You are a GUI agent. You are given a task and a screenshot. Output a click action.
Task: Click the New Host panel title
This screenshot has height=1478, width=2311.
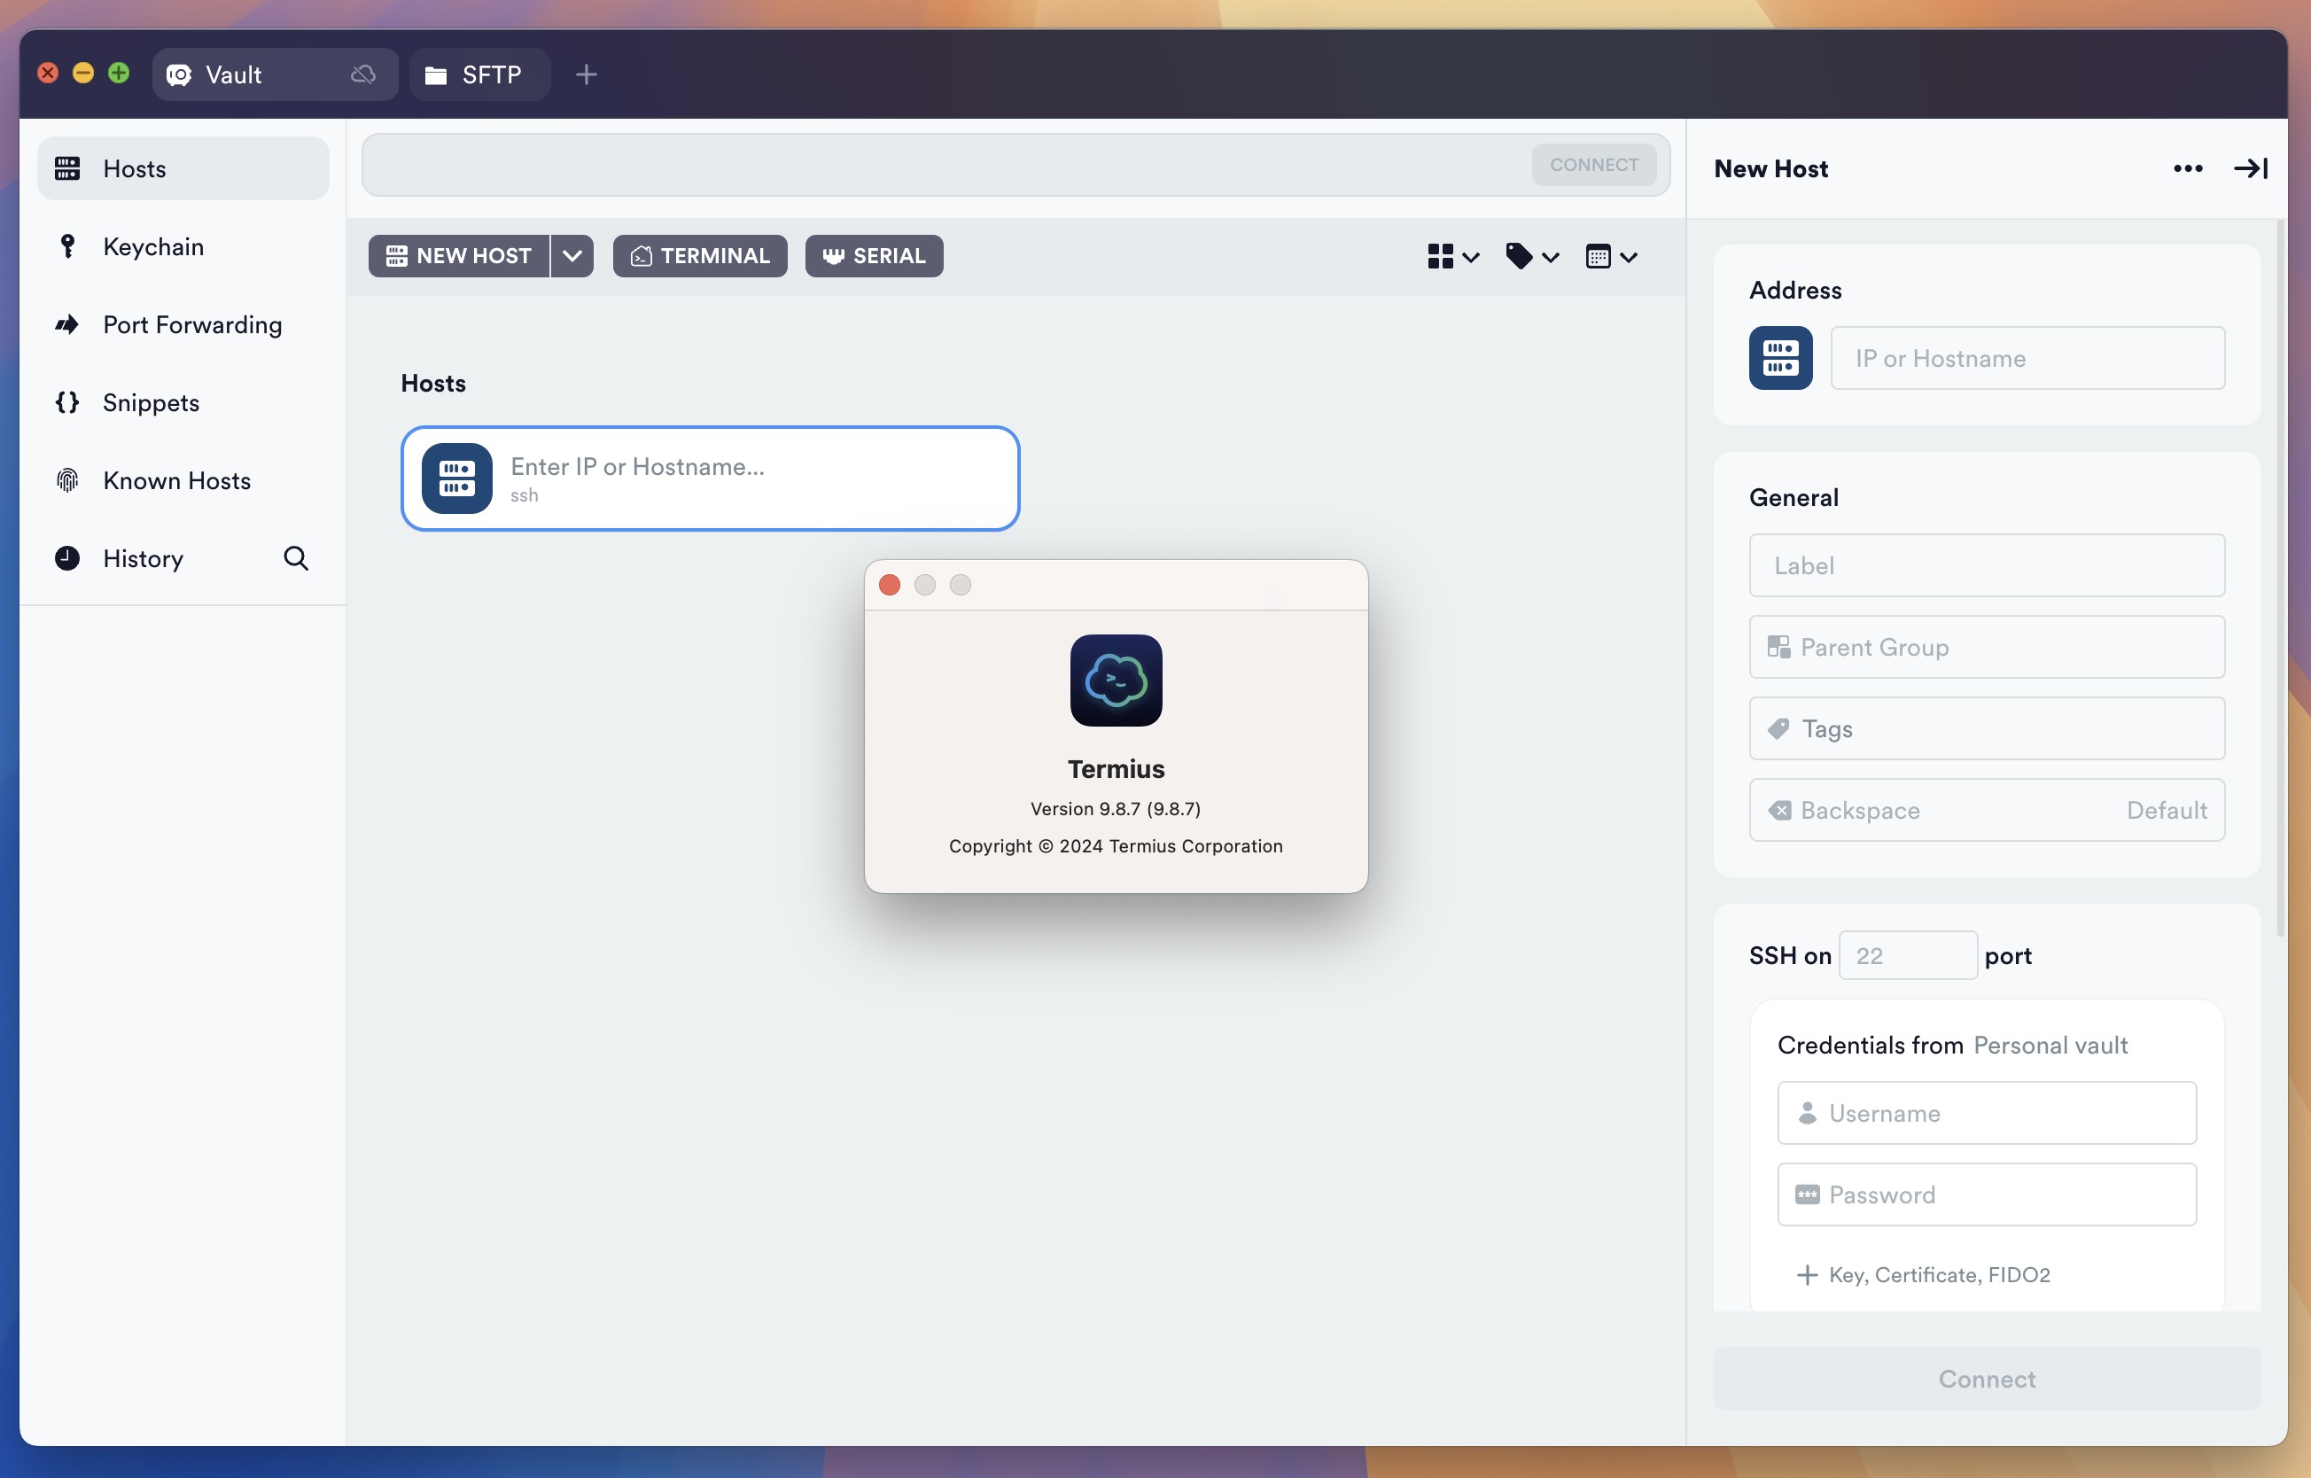pyautogui.click(x=1770, y=169)
